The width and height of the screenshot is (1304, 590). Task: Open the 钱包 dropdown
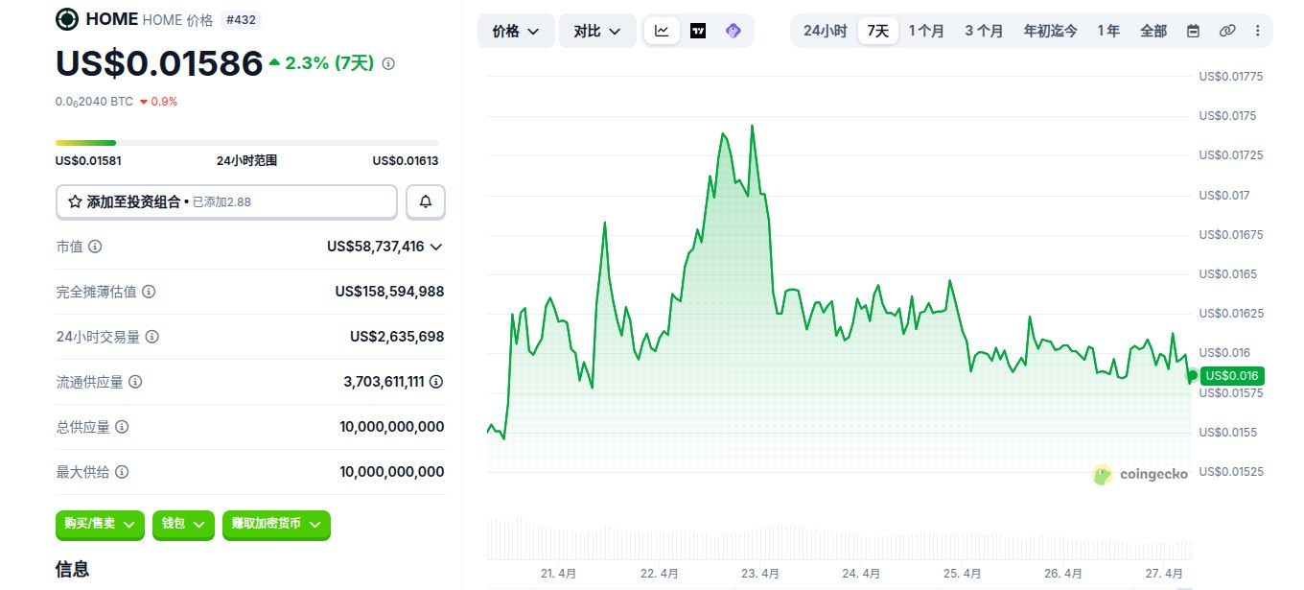183,524
